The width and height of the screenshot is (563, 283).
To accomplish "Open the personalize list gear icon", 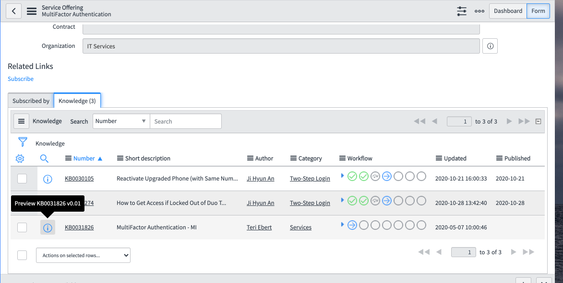I will coord(20,158).
